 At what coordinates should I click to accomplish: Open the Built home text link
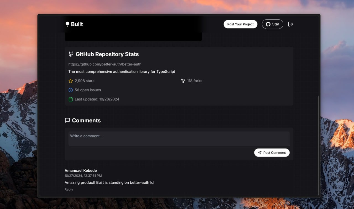[x=77, y=24]
